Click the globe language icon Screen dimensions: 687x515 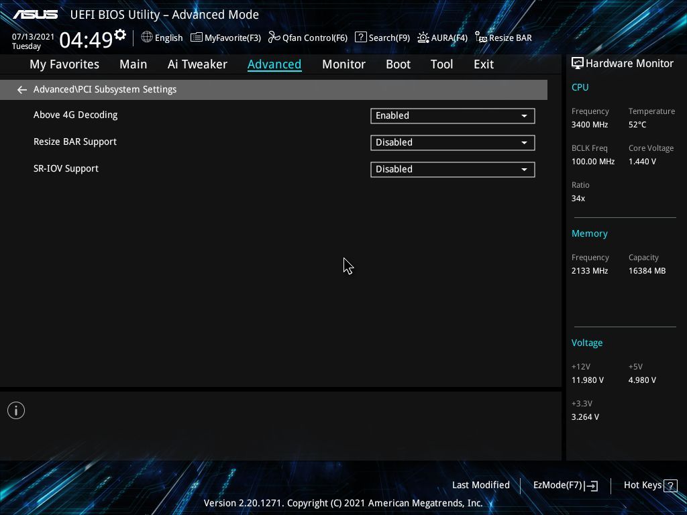pyautogui.click(x=147, y=38)
